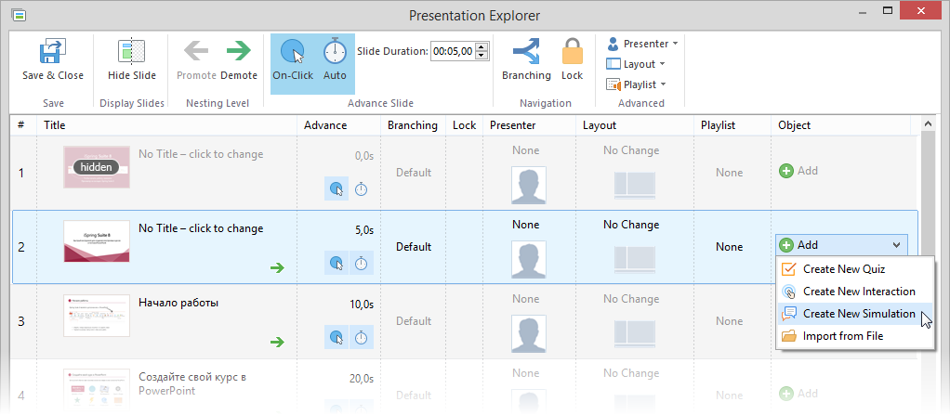The height and width of the screenshot is (415, 950).
Task: Open the Branching navigation tool
Action: pyautogui.click(x=525, y=53)
